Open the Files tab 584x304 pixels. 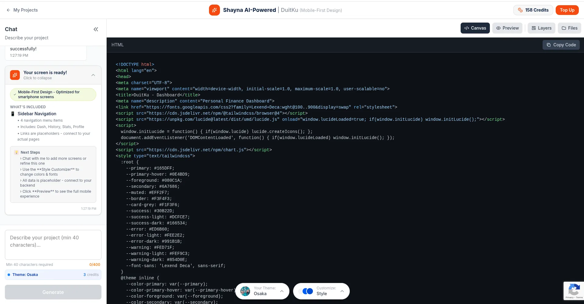point(569,28)
